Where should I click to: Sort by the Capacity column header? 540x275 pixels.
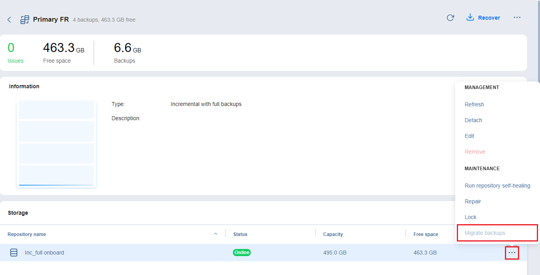pyautogui.click(x=333, y=234)
